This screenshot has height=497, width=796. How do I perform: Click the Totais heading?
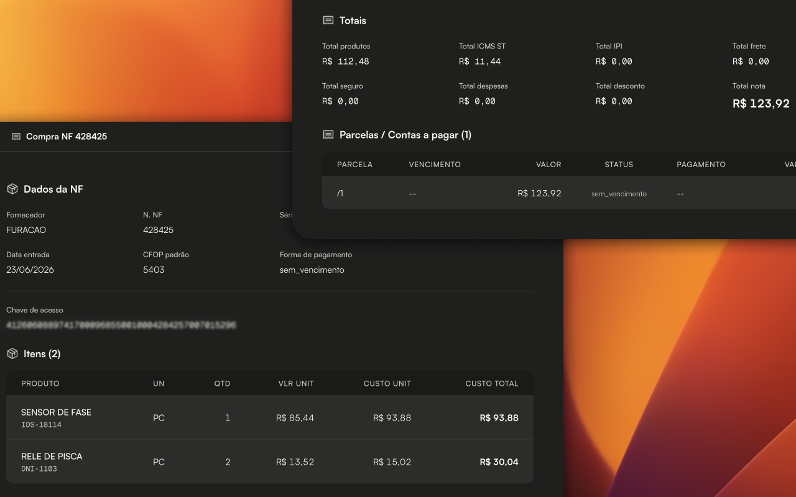[x=353, y=21]
